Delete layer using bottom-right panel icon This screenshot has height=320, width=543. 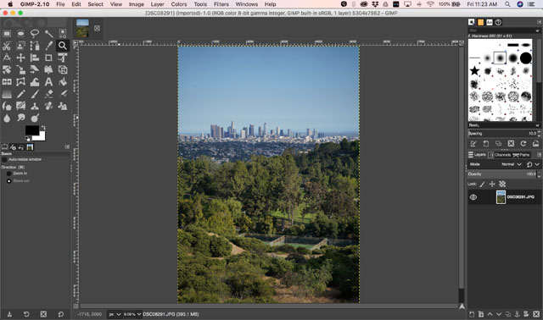536,314
